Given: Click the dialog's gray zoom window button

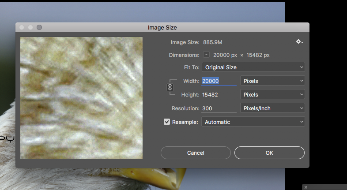Looking at the screenshot, I should 39,27.
